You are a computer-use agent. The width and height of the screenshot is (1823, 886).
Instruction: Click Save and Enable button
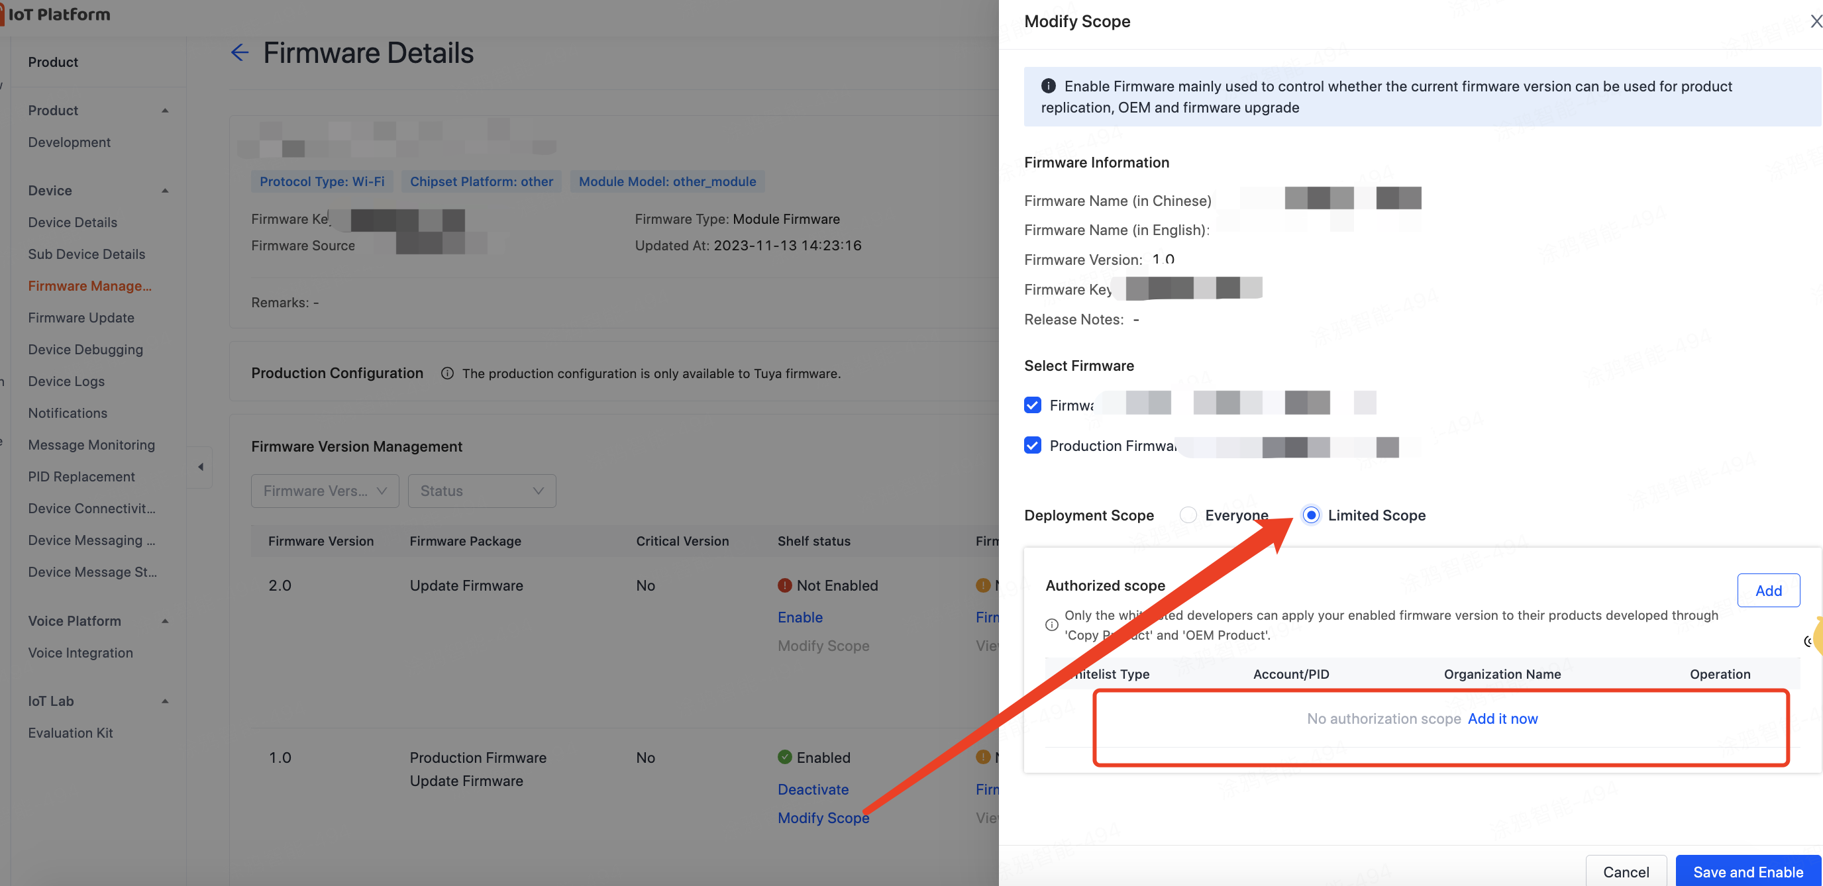point(1747,872)
